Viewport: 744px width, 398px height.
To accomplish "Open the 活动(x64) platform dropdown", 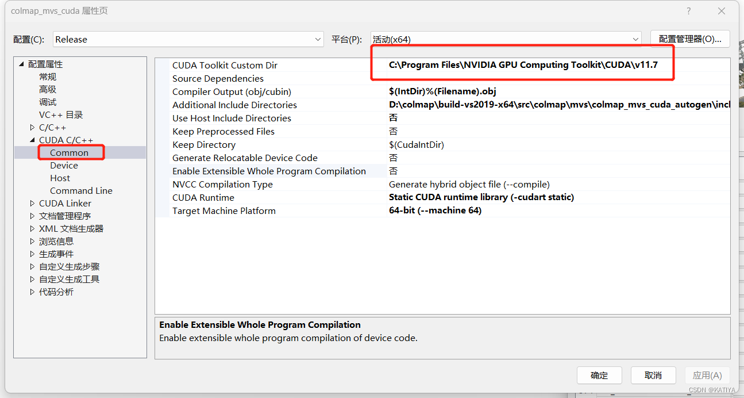I will pyautogui.click(x=635, y=39).
